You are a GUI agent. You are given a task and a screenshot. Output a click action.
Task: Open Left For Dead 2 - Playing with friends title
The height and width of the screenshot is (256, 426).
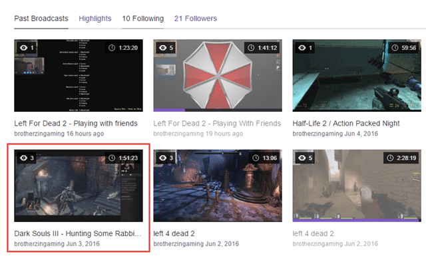tap(76, 123)
